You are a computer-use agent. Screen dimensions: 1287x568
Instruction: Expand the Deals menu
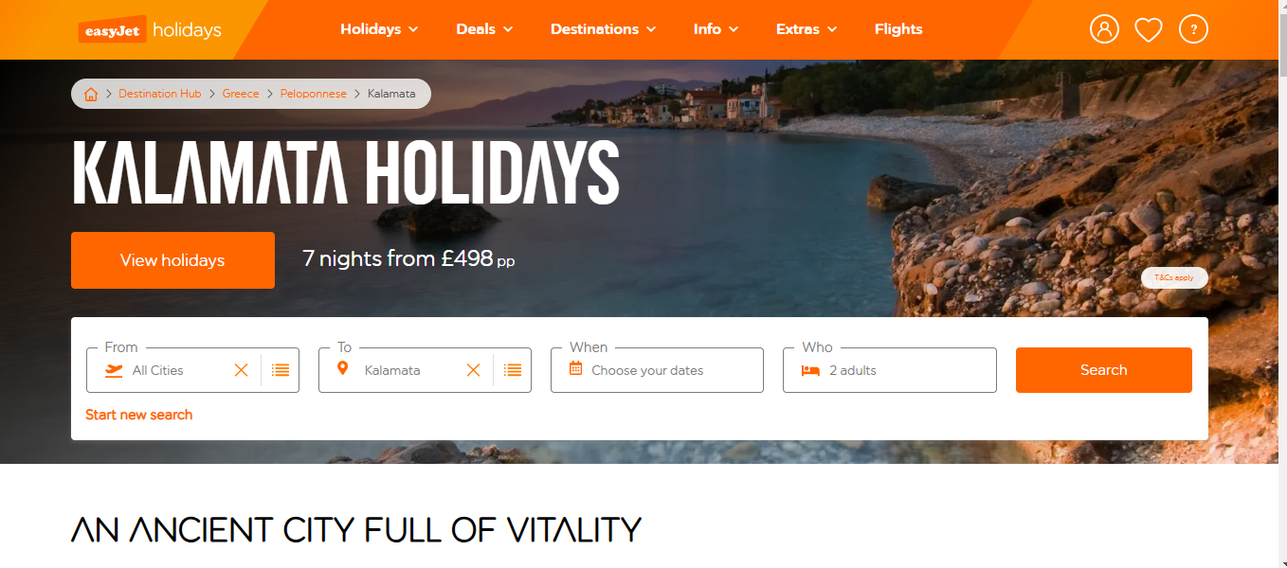(x=484, y=29)
